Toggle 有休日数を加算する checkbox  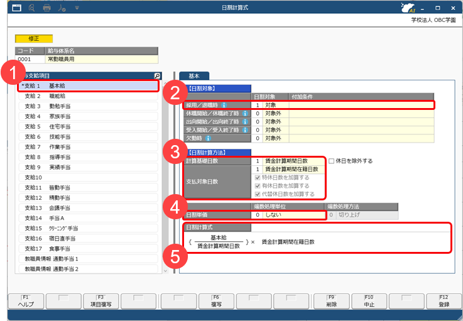coord(258,186)
